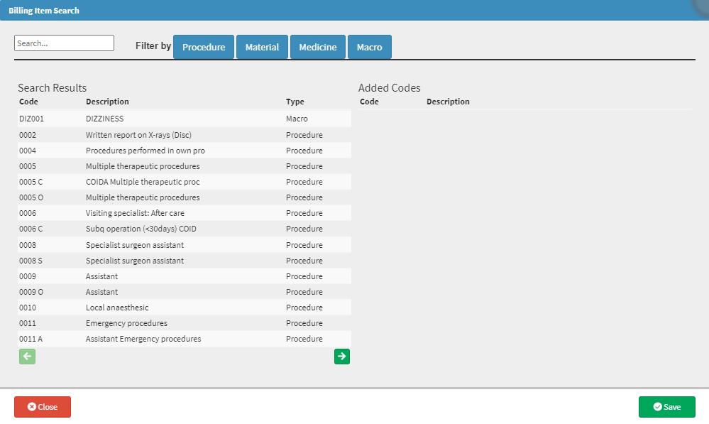Image resolution: width=709 pixels, height=424 pixels.
Task: Select code 0010 Local anaesthesic
Action: [116, 308]
